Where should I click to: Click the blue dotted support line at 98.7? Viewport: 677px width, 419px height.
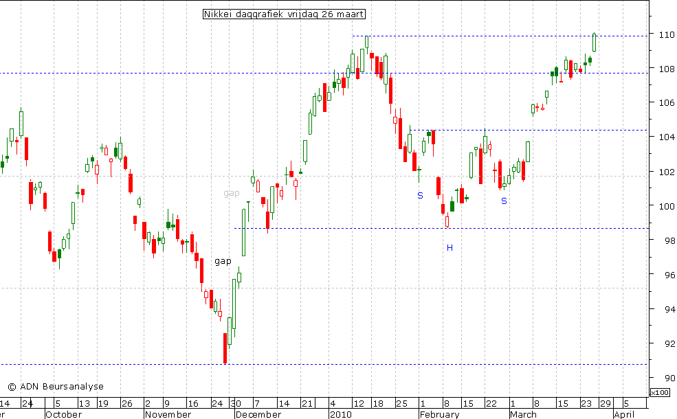[441, 228]
